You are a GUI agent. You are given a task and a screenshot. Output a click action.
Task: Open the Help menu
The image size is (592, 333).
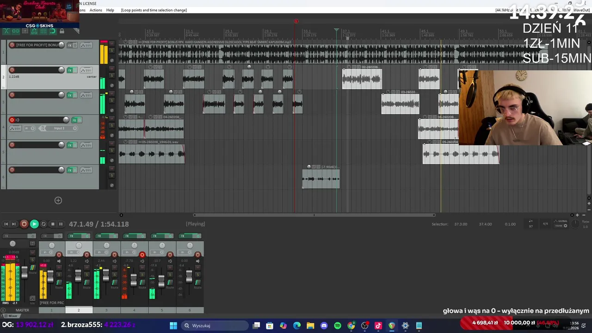(x=110, y=10)
